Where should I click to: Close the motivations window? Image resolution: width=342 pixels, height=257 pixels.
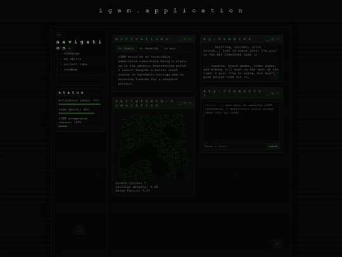tap(190, 39)
